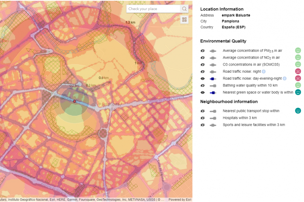Click the Average concentration of PM2.5 label
This screenshot has height=202, width=304.
pos(253,50)
